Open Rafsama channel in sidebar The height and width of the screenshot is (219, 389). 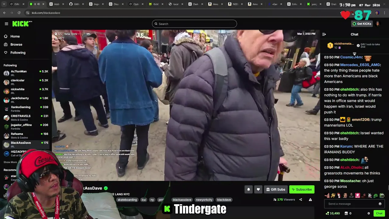[26, 135]
